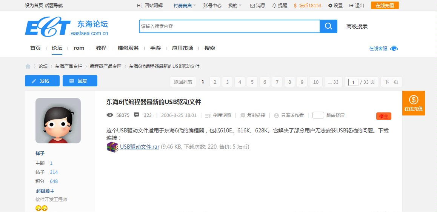Click the 超级版主 title text
437x212 pixels.
[45, 191]
